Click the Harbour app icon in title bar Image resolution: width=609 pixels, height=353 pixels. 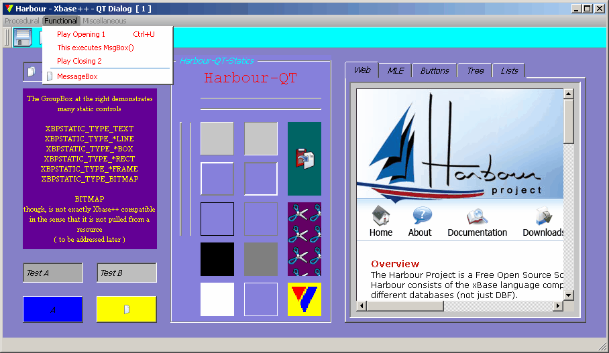[x=9, y=8]
